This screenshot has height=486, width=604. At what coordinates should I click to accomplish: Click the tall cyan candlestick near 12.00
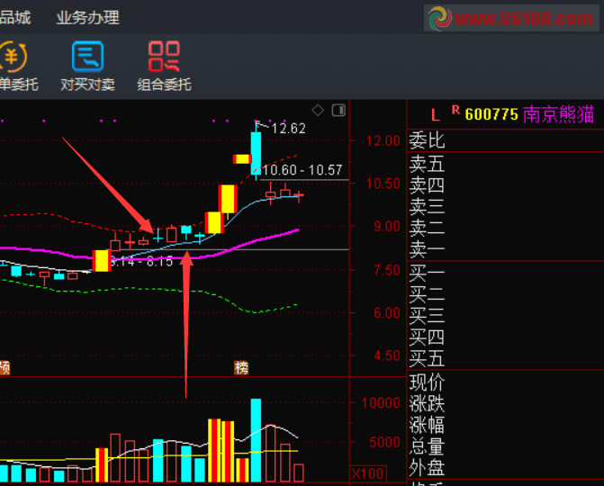[x=256, y=150]
